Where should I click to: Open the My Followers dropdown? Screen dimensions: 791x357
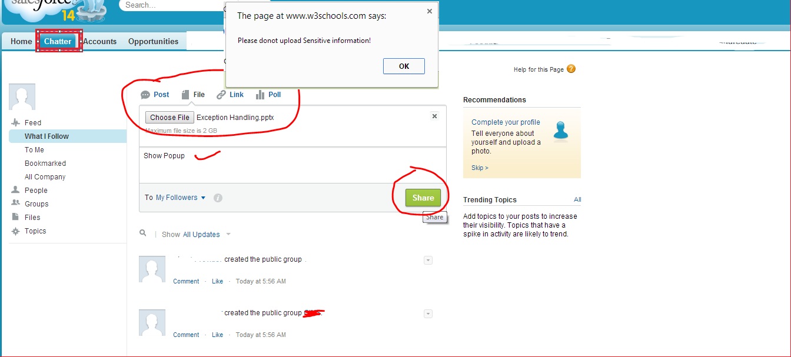[181, 198]
